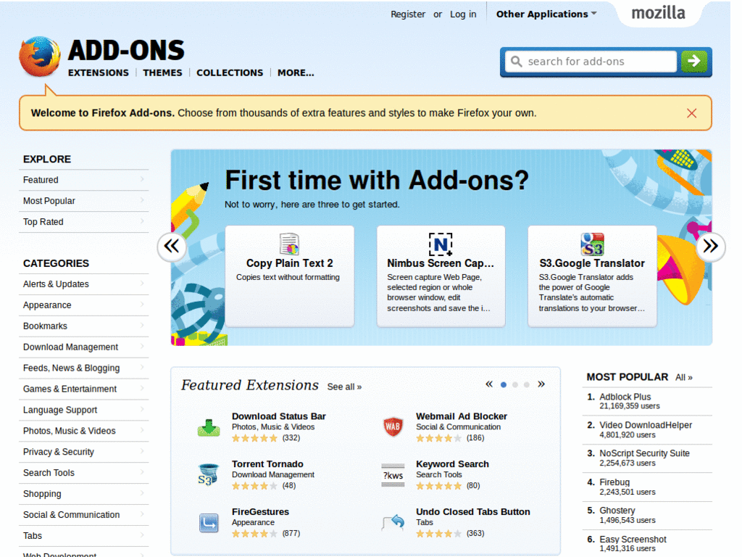Viewport: 742px width, 557px height.
Task: Click See all » featured extensions
Action: [x=344, y=387]
